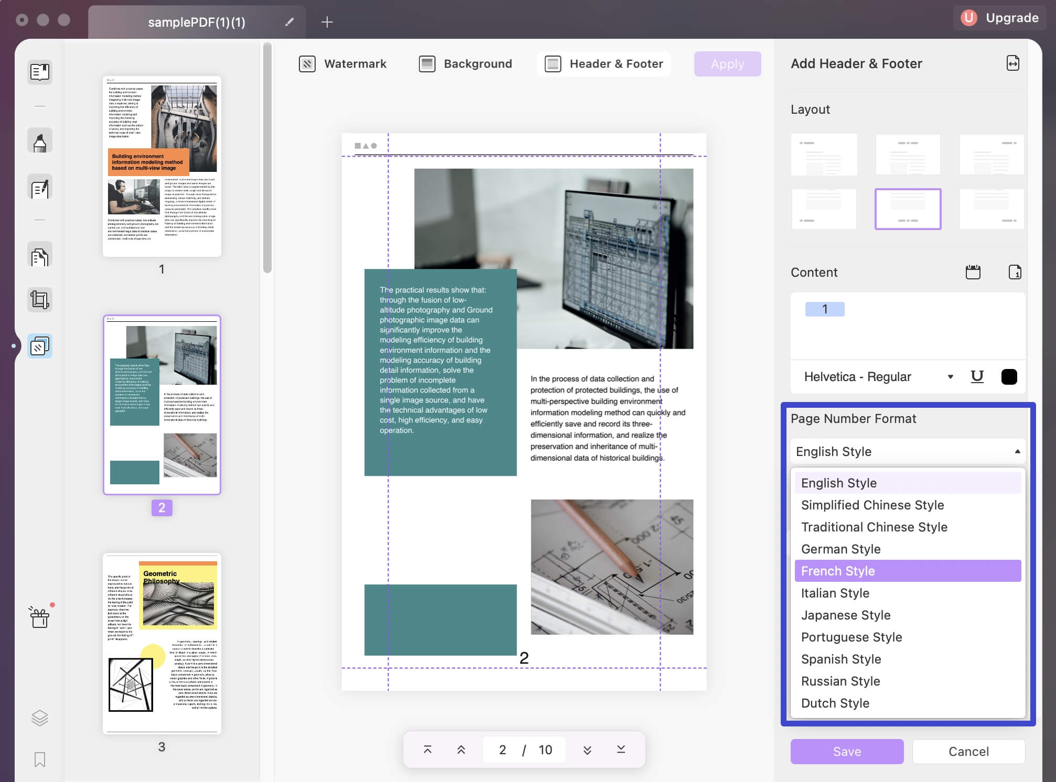Open the Reader mode sidebar icon
The width and height of the screenshot is (1056, 782).
[x=40, y=72]
